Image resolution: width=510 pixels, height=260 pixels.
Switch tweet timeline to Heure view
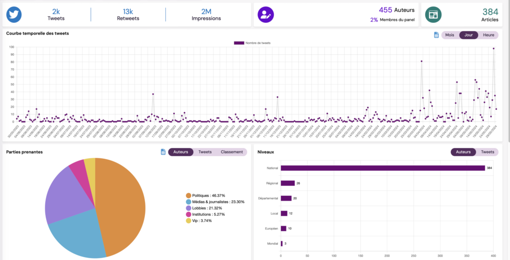(x=488, y=35)
